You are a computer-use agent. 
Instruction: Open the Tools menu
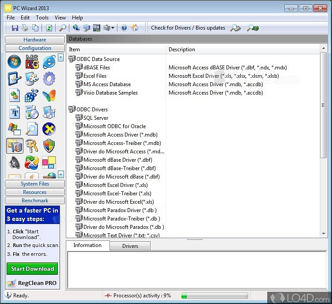click(x=42, y=18)
